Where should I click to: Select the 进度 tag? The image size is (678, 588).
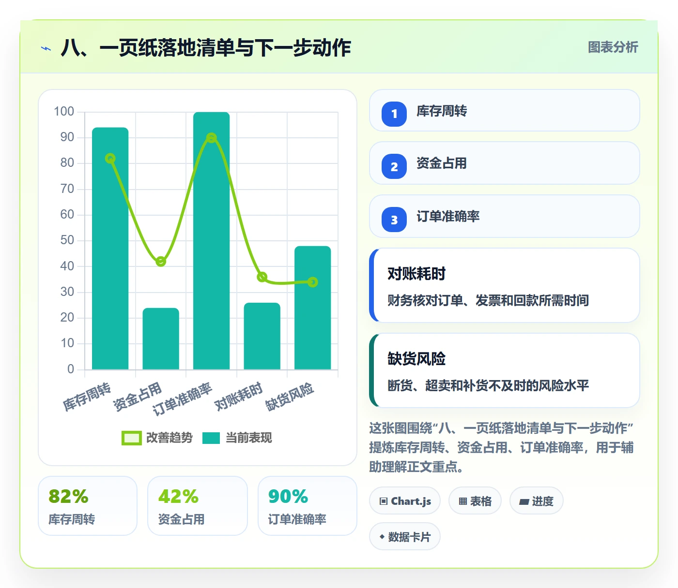(536, 501)
